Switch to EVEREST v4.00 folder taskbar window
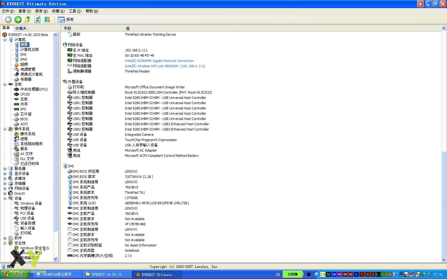 [107, 274]
